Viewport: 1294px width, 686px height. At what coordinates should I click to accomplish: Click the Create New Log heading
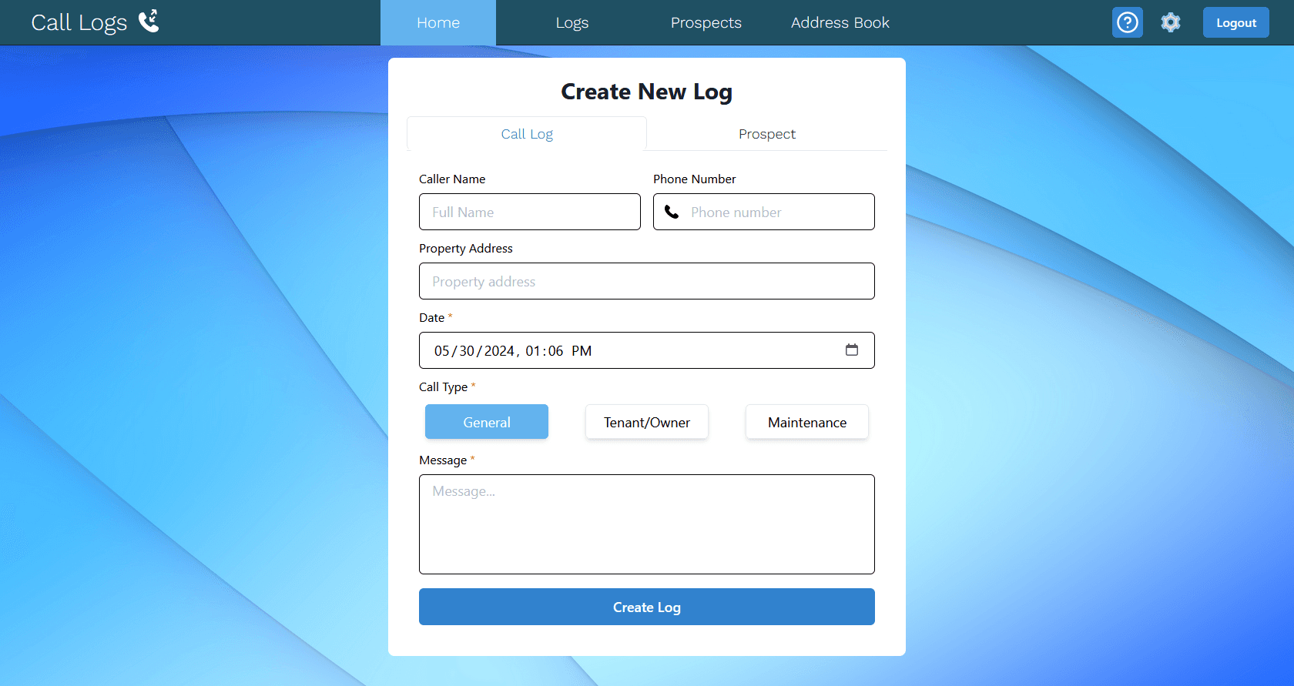[x=647, y=92]
